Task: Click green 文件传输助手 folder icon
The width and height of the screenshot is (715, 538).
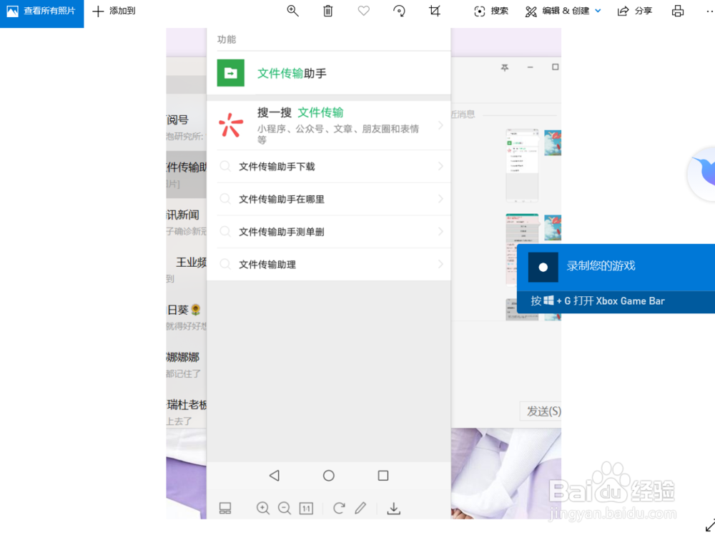Action: click(230, 73)
